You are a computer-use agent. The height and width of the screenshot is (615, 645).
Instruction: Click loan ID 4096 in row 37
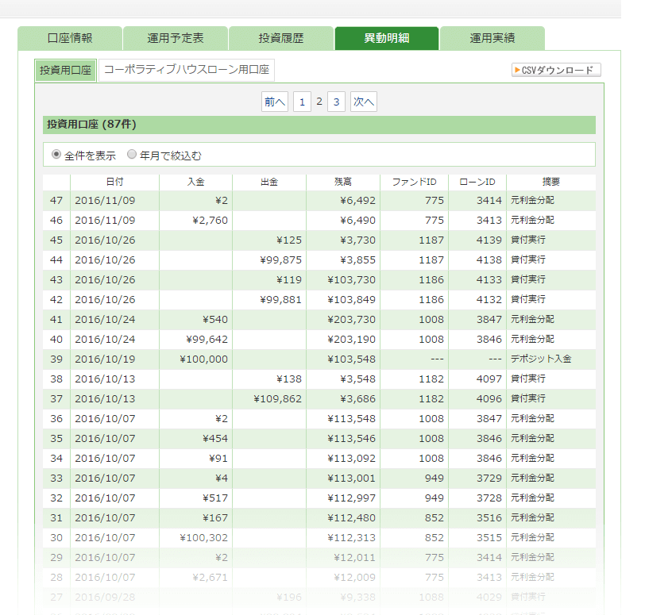(489, 399)
